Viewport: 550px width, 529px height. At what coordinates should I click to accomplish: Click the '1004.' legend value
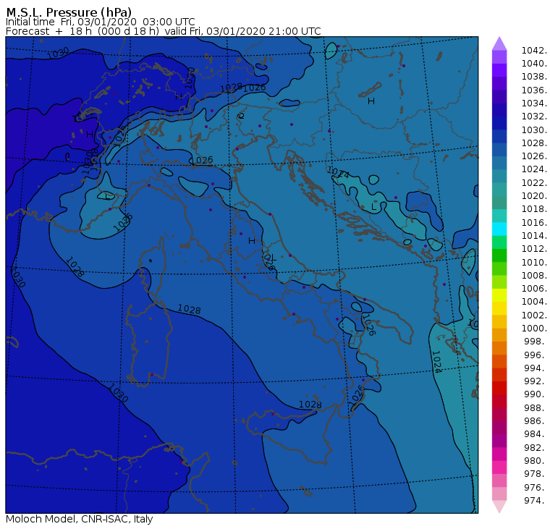pyautogui.click(x=534, y=302)
